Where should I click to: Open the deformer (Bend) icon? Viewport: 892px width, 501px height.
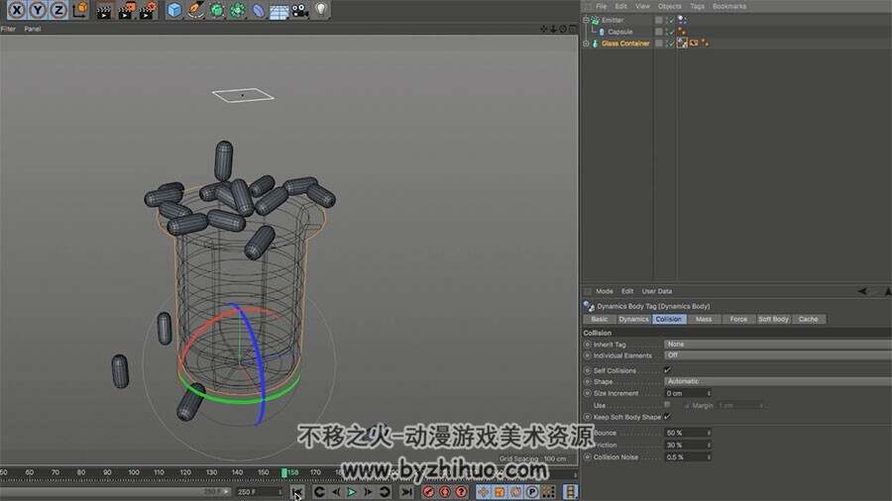point(259,10)
